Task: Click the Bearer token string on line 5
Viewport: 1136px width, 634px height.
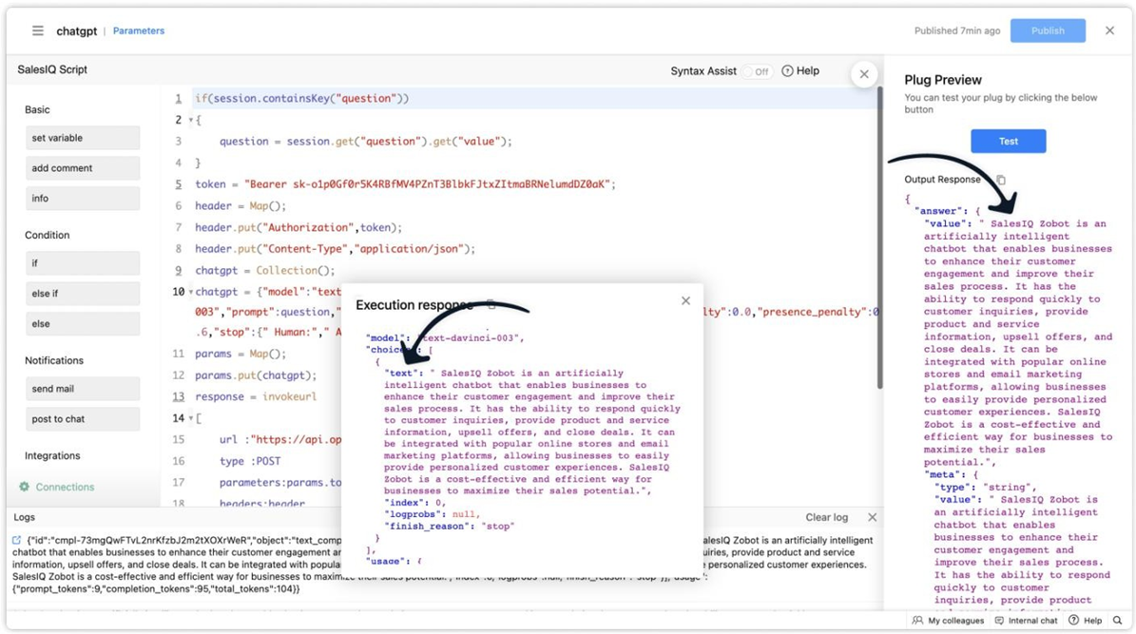Action: (428, 184)
